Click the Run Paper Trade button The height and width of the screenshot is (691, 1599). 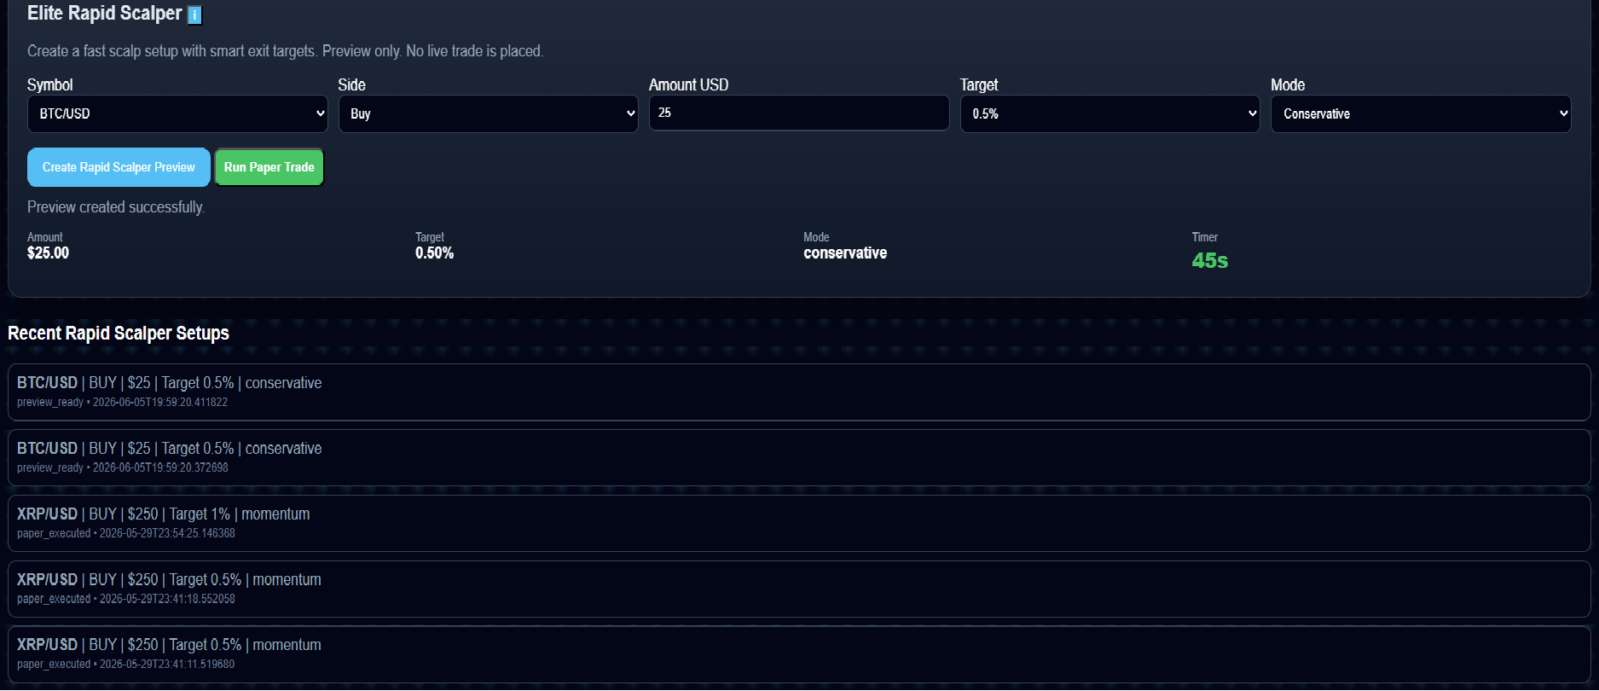(269, 167)
